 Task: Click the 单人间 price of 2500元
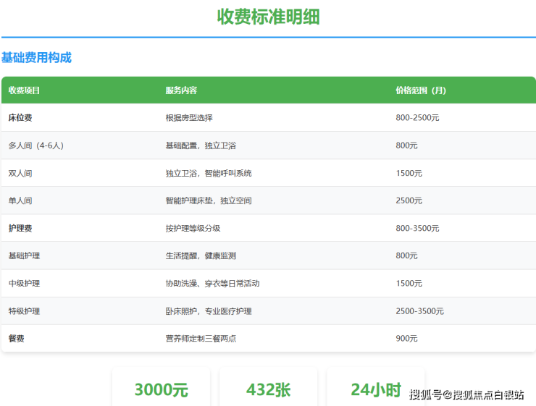click(x=409, y=200)
